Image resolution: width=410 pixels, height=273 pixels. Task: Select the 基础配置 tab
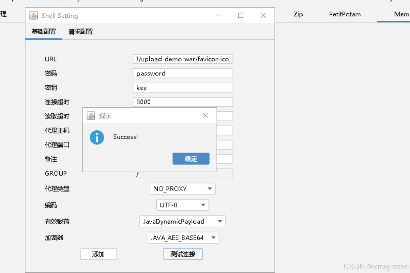pyautogui.click(x=44, y=31)
